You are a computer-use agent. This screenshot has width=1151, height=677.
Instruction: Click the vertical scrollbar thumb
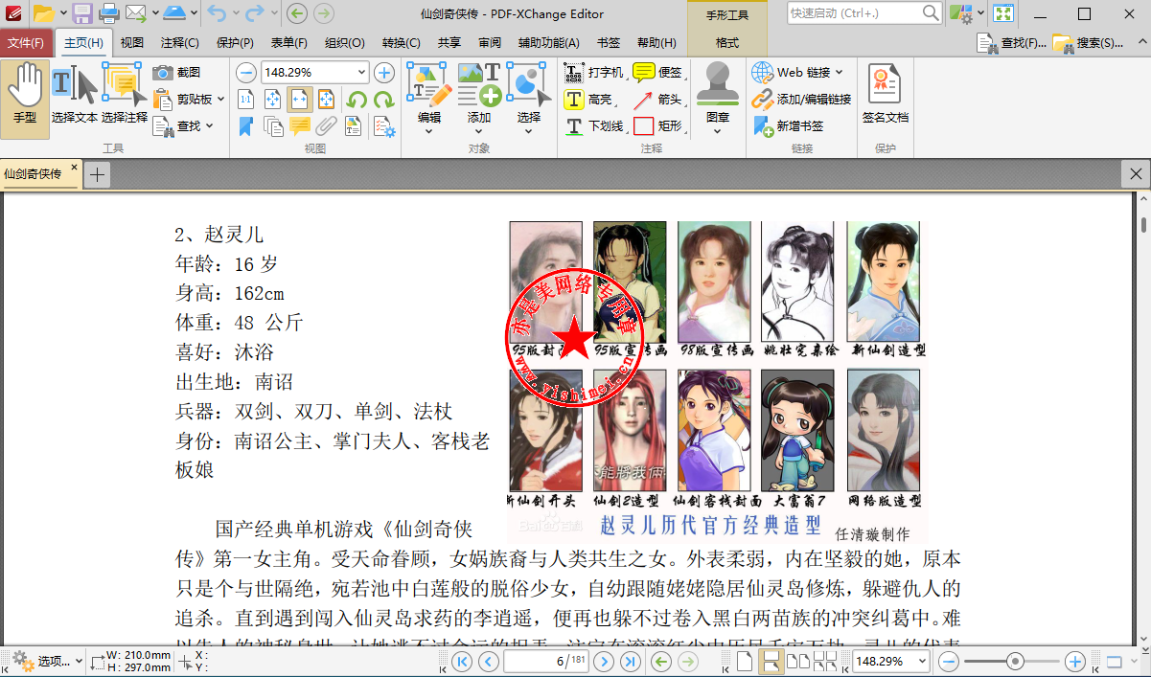coord(1143,225)
